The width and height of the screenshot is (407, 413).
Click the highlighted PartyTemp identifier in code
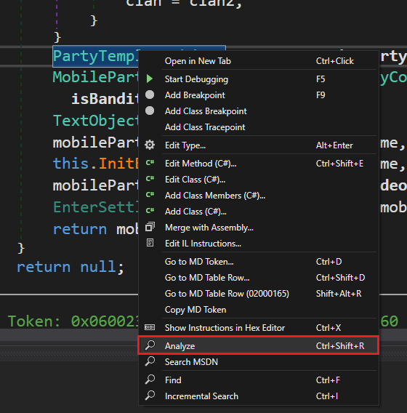[x=96, y=57]
